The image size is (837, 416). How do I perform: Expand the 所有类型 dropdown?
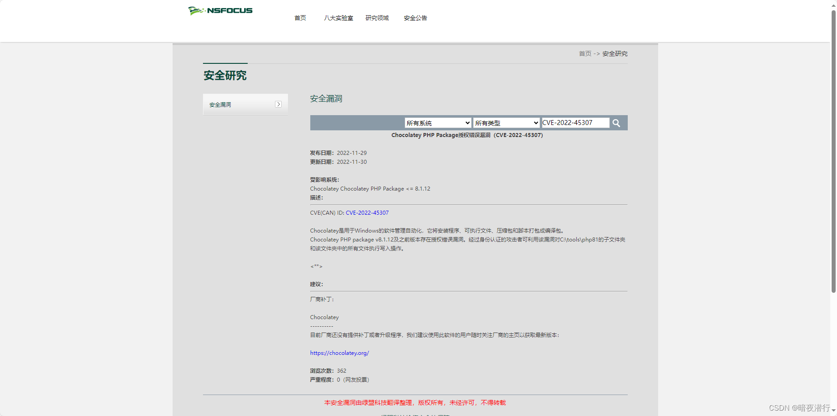pos(507,123)
